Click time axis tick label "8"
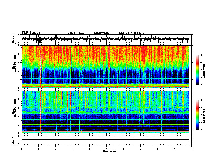The width and height of the screenshot is (216, 167). (x=158, y=149)
